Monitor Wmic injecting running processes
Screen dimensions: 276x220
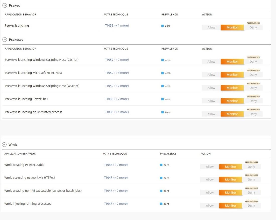230,206
